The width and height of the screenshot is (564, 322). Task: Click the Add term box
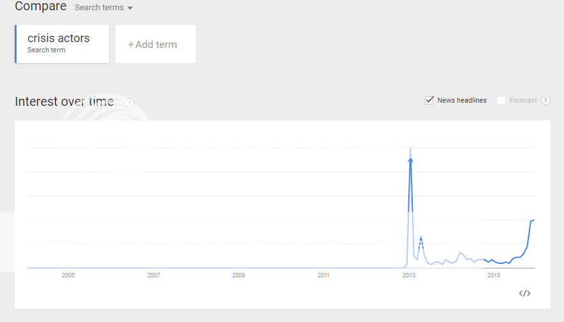[156, 44]
